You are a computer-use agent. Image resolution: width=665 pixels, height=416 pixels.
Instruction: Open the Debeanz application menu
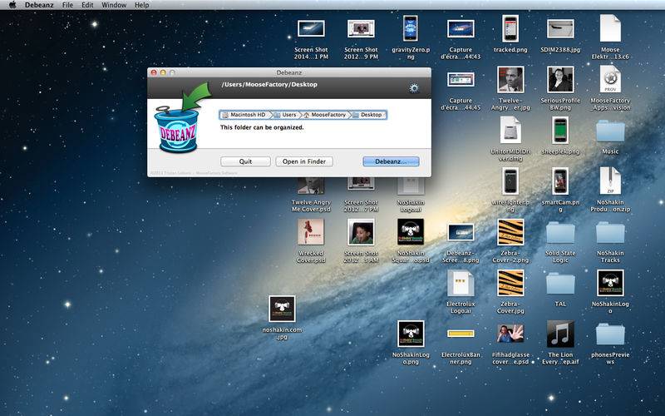pyautogui.click(x=39, y=5)
